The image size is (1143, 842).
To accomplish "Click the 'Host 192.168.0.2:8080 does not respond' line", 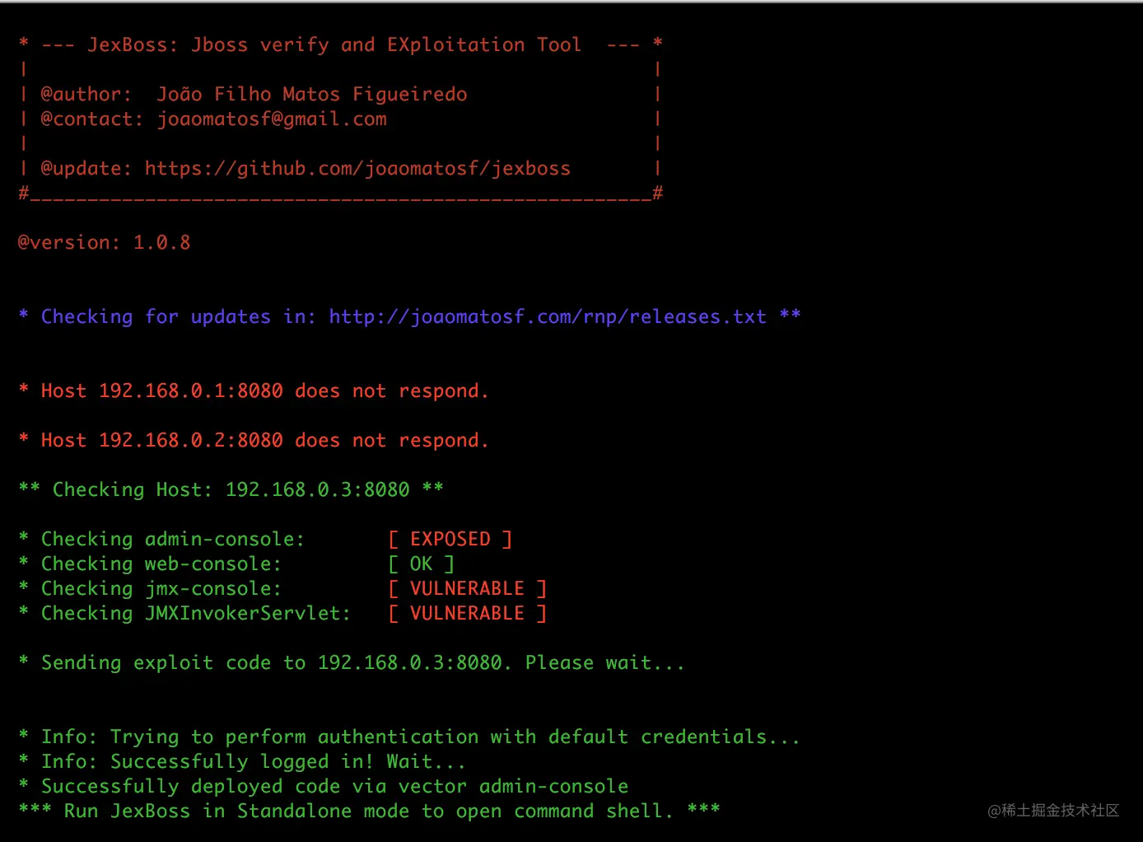I will [254, 441].
